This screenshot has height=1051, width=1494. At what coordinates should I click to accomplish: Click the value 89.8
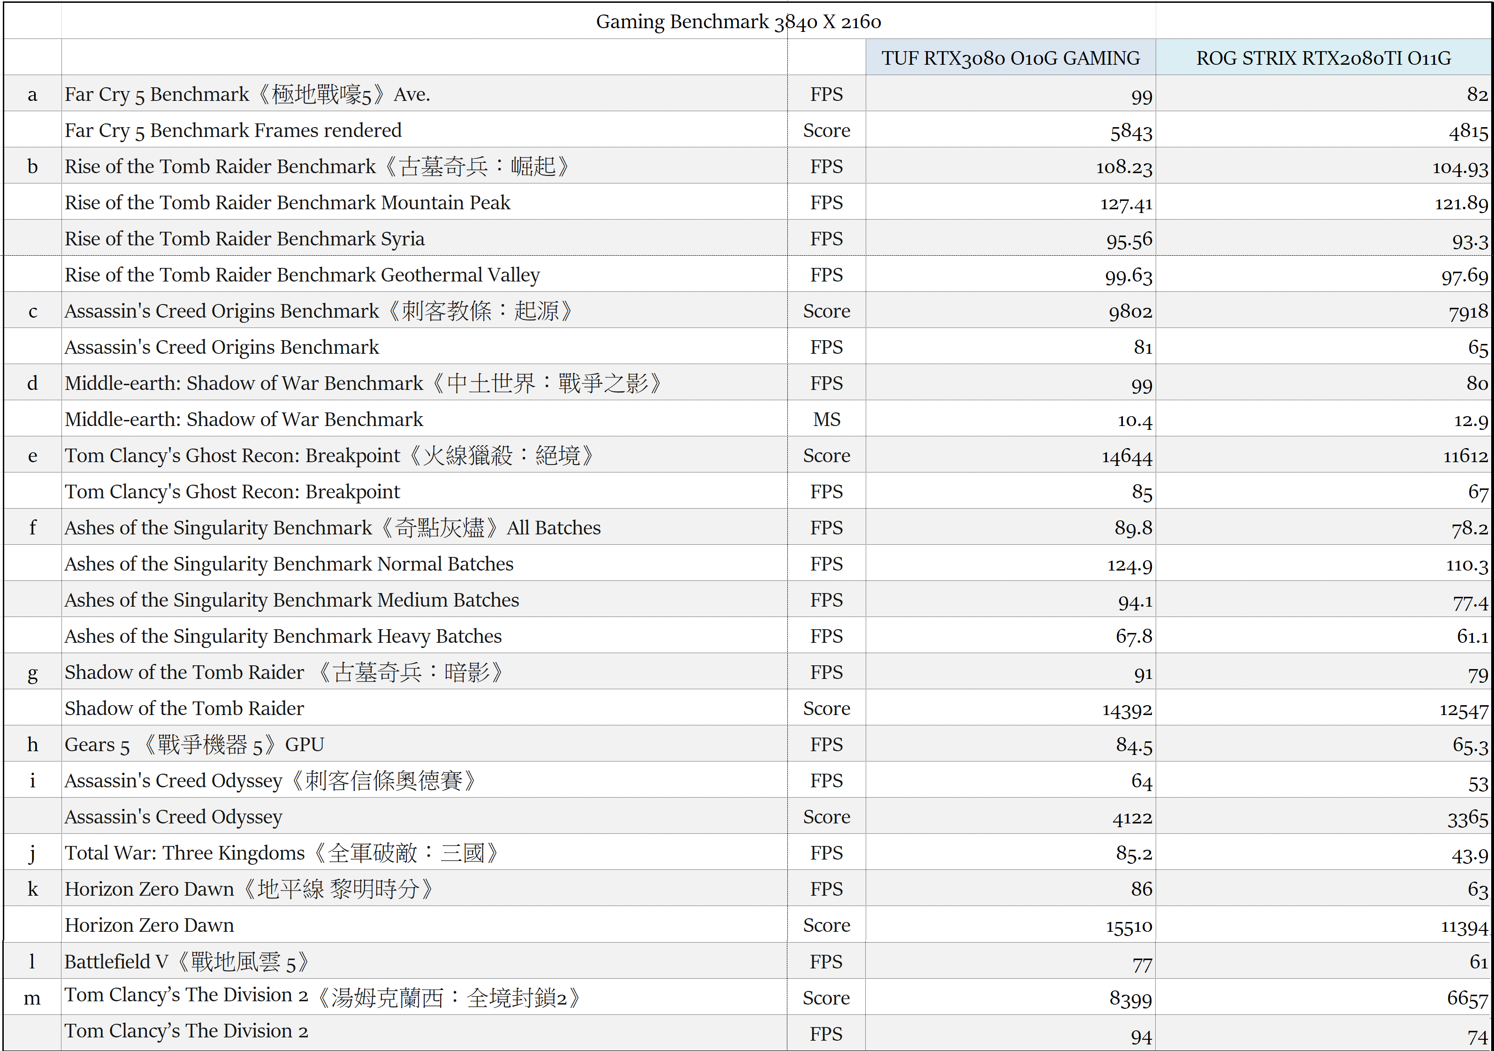(1133, 528)
